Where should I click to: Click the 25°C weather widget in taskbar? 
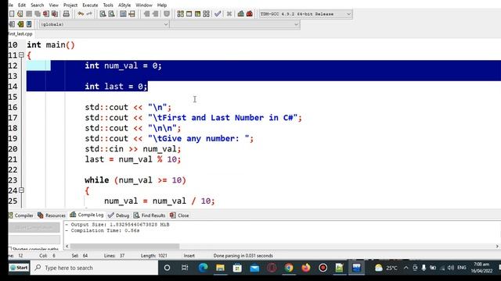(386, 268)
